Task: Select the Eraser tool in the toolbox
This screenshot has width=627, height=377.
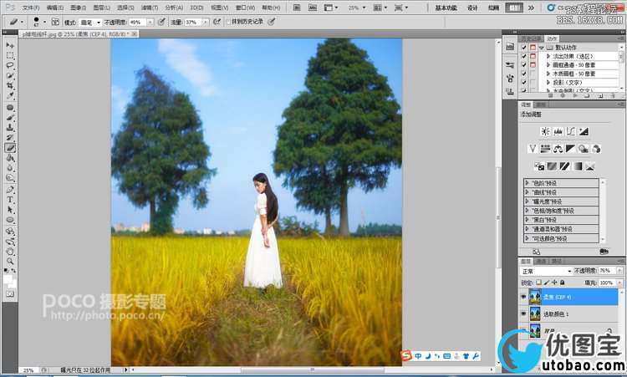Action: click(10, 148)
